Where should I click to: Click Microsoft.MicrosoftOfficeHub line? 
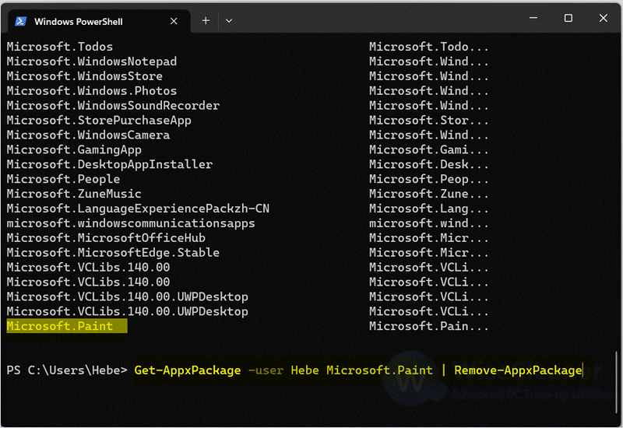point(106,238)
